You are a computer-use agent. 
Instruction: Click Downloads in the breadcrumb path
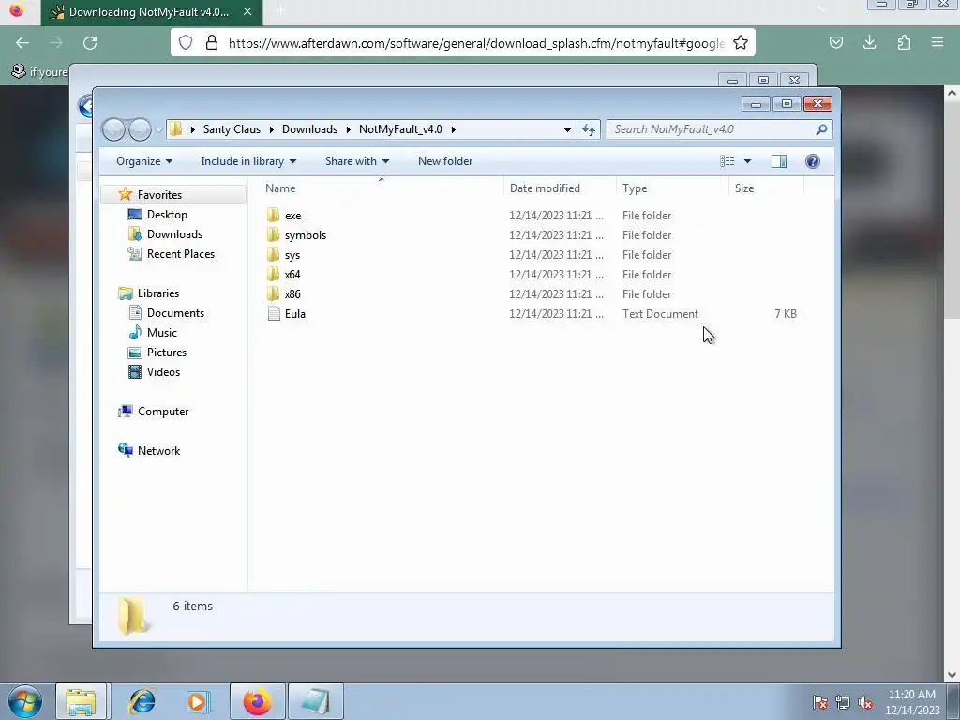tap(309, 129)
